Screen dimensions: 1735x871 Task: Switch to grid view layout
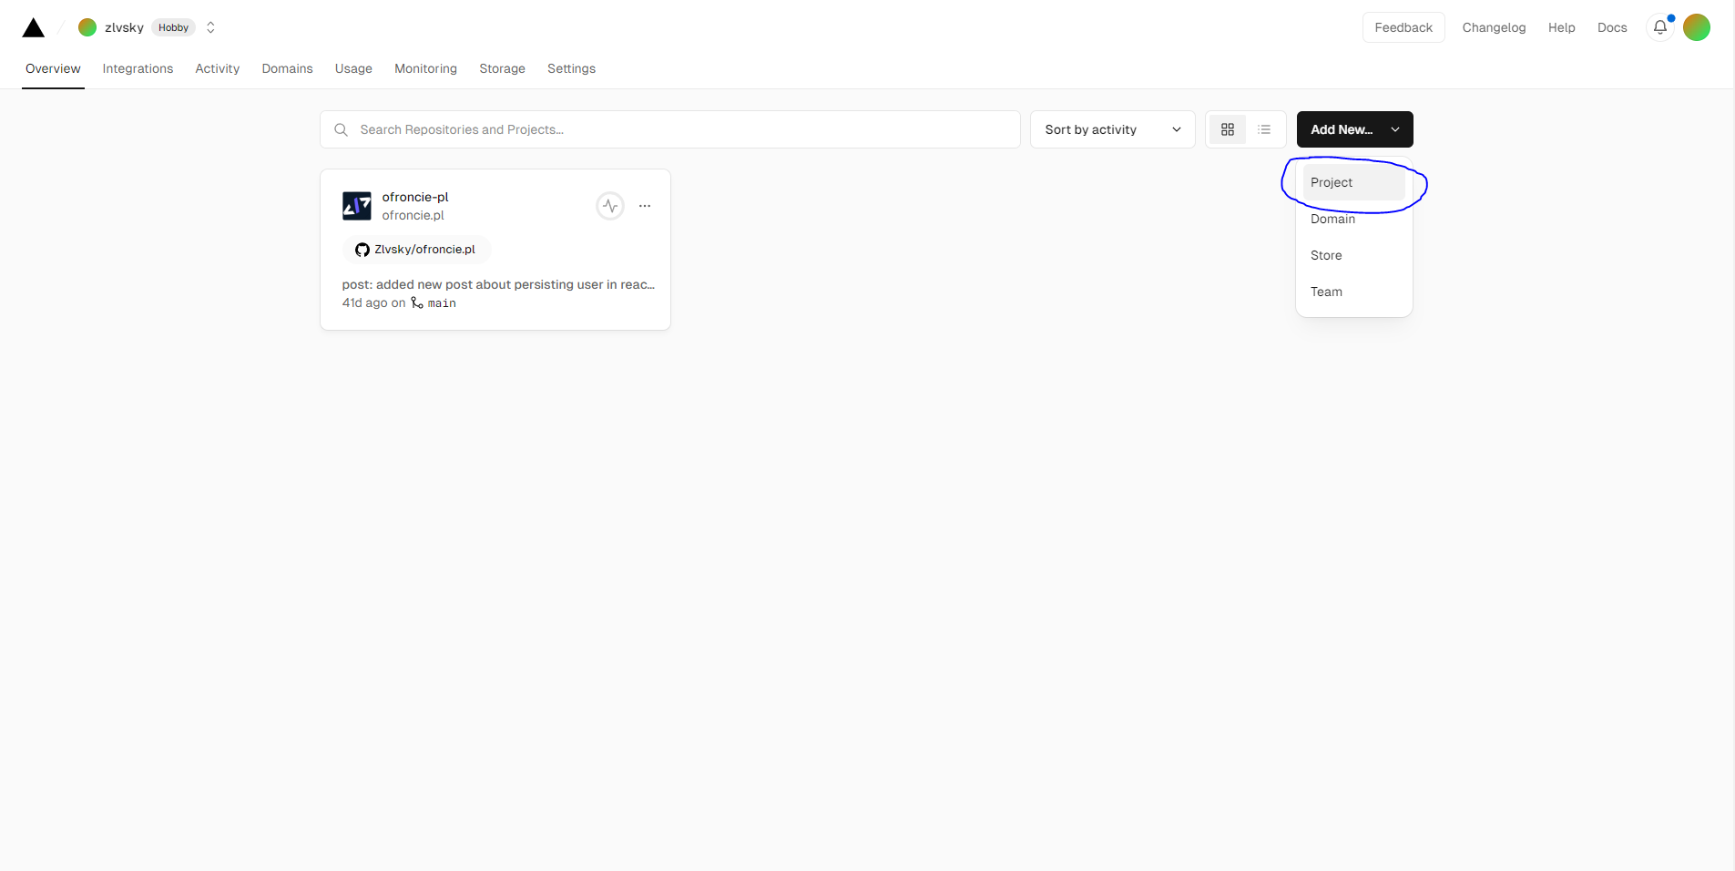click(x=1228, y=129)
